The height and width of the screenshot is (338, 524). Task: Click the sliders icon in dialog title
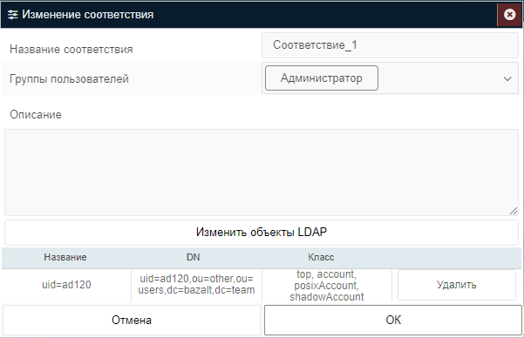coord(13,15)
